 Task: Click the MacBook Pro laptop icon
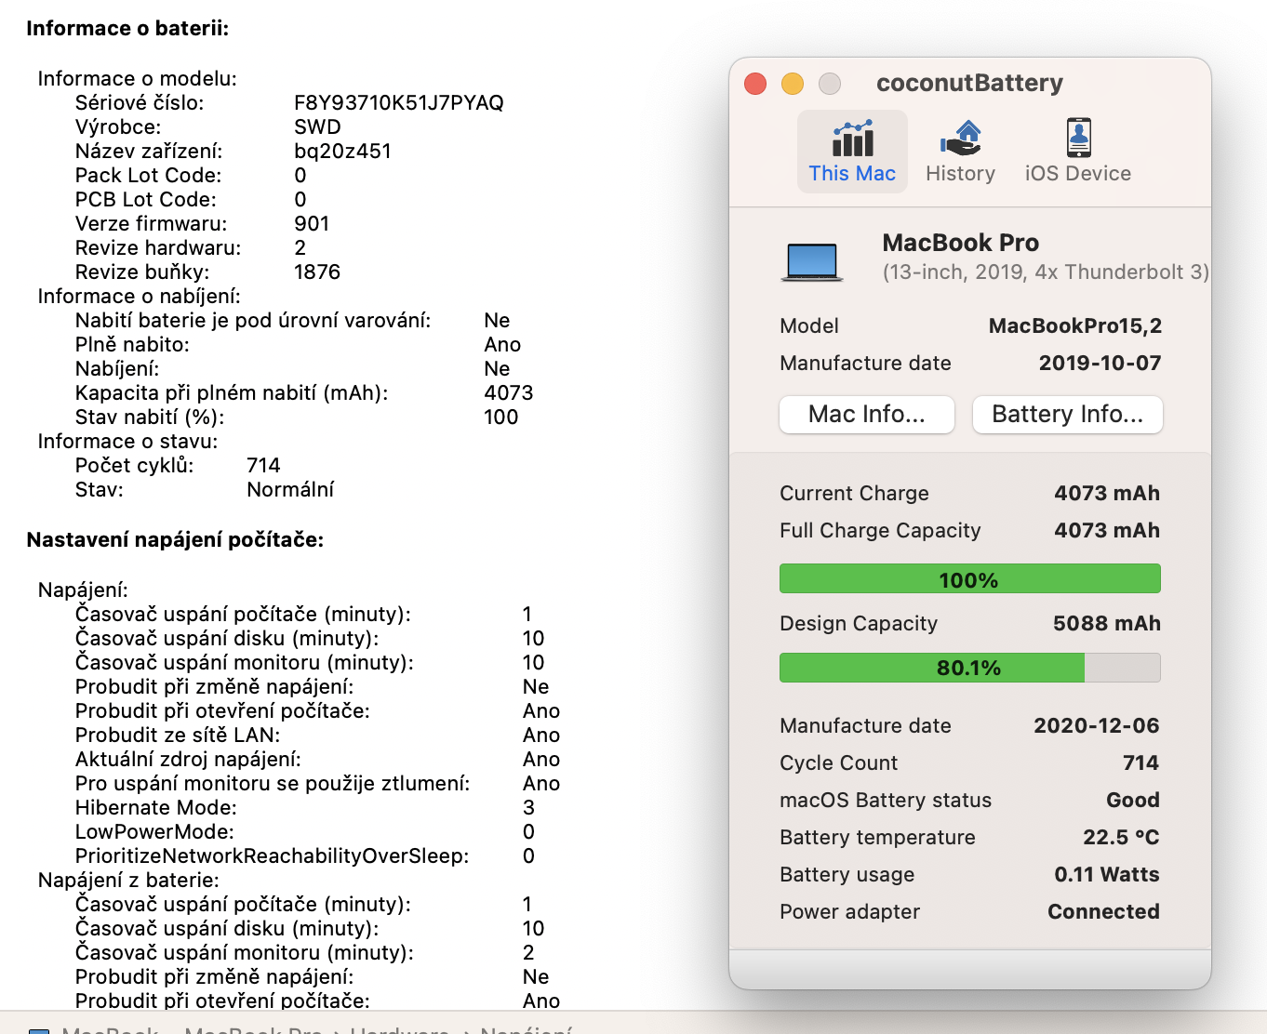[x=812, y=261]
